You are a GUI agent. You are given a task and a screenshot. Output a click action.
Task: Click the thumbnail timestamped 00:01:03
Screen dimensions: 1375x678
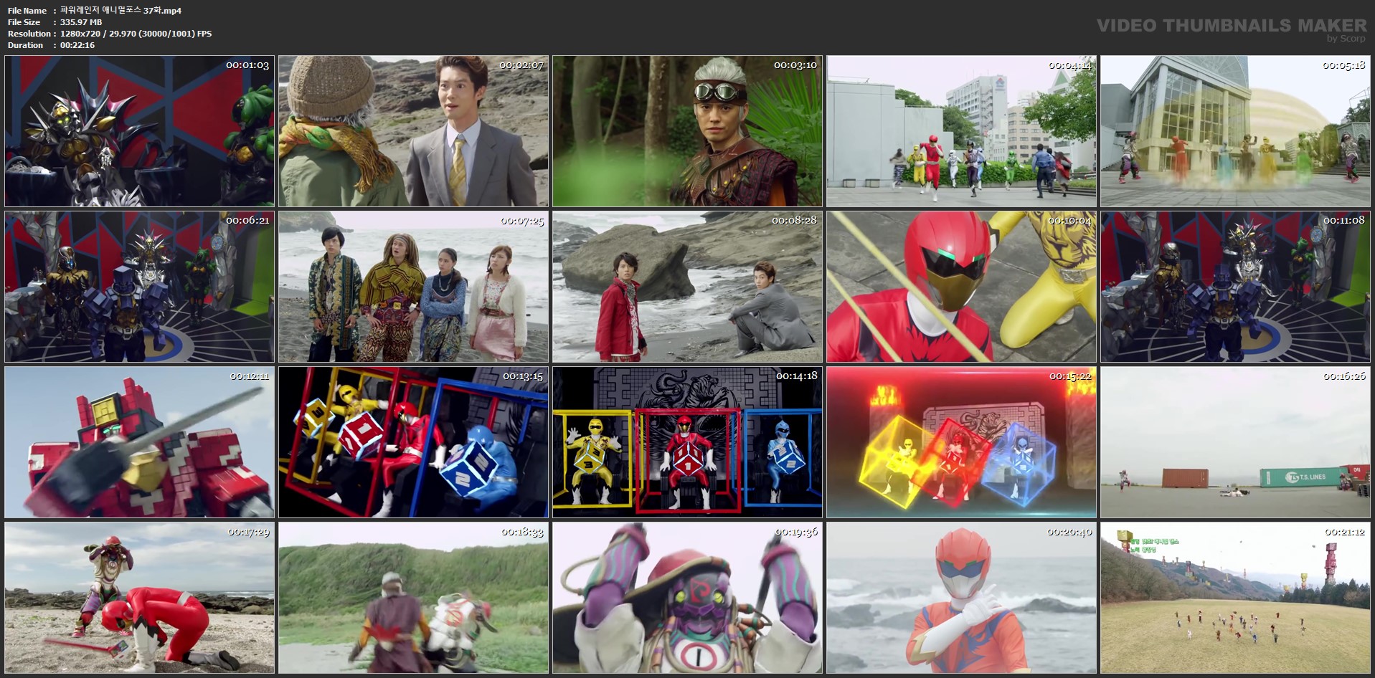tap(139, 131)
